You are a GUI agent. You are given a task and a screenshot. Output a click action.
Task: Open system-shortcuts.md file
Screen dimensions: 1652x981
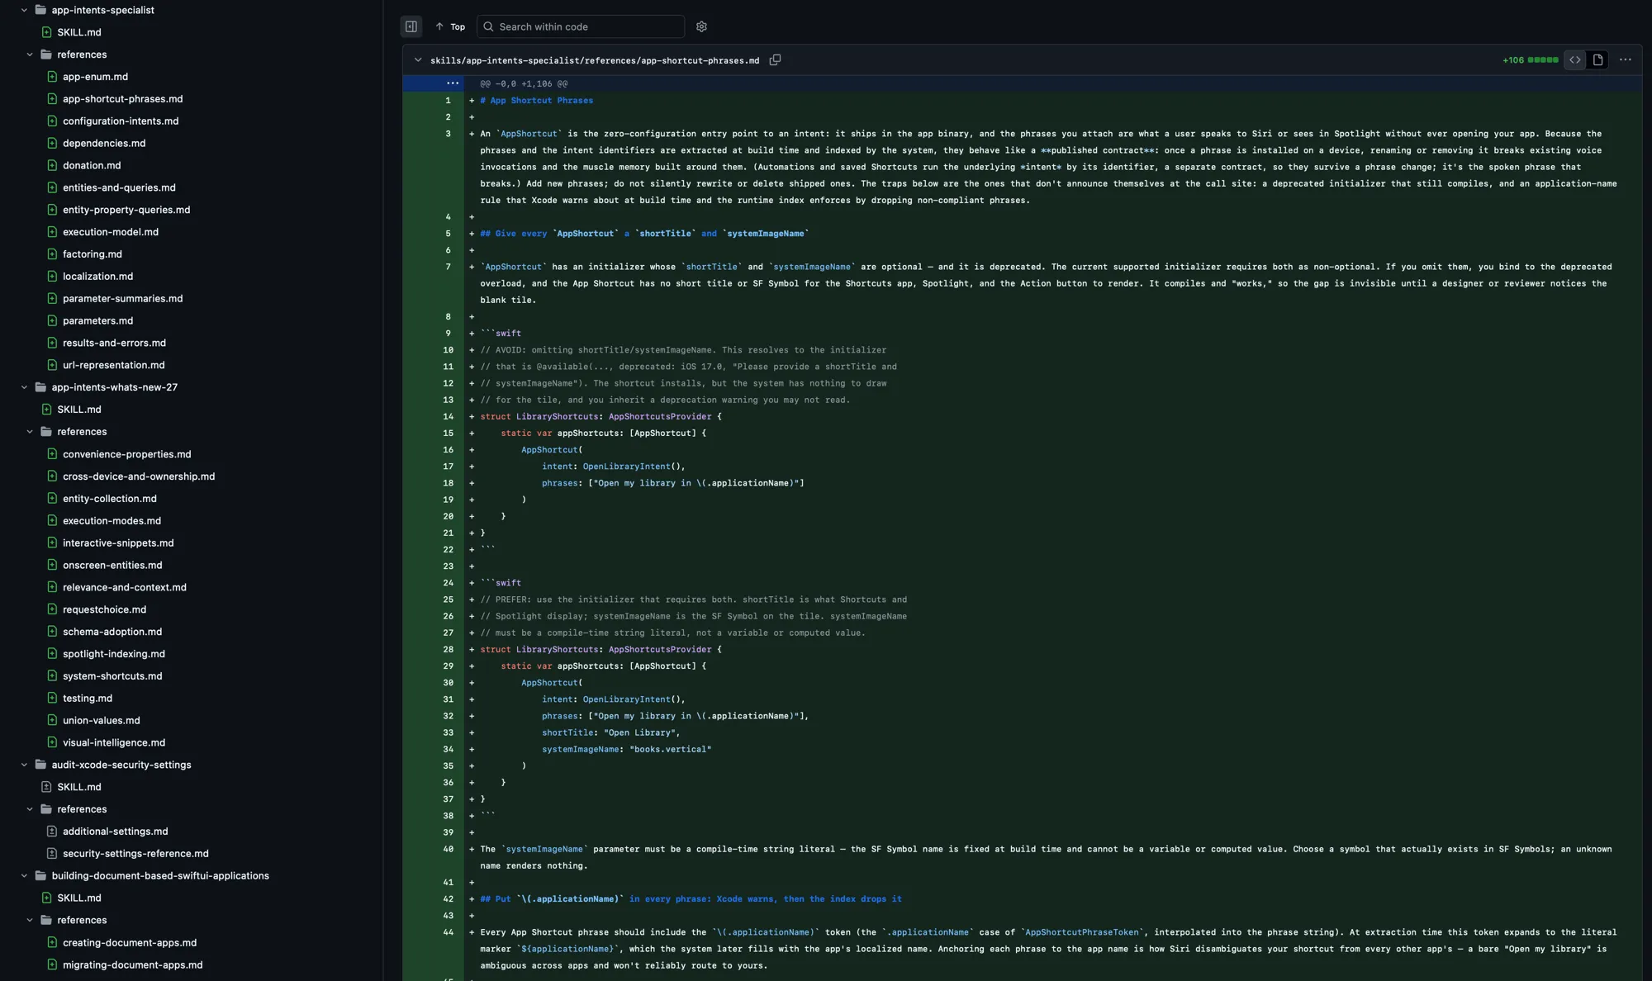pyautogui.click(x=112, y=676)
